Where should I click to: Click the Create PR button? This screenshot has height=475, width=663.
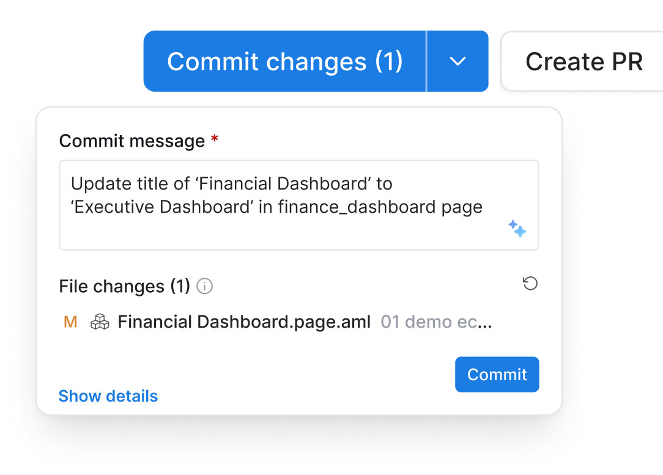583,61
